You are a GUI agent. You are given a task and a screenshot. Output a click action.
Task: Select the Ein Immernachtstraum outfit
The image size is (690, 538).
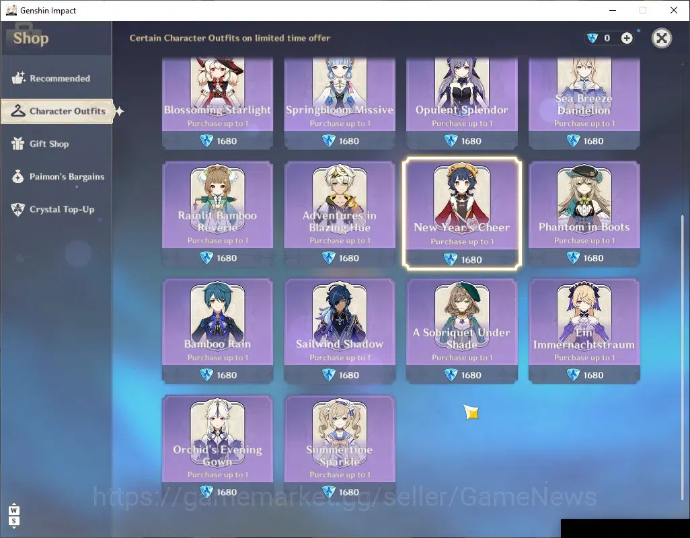click(x=584, y=331)
